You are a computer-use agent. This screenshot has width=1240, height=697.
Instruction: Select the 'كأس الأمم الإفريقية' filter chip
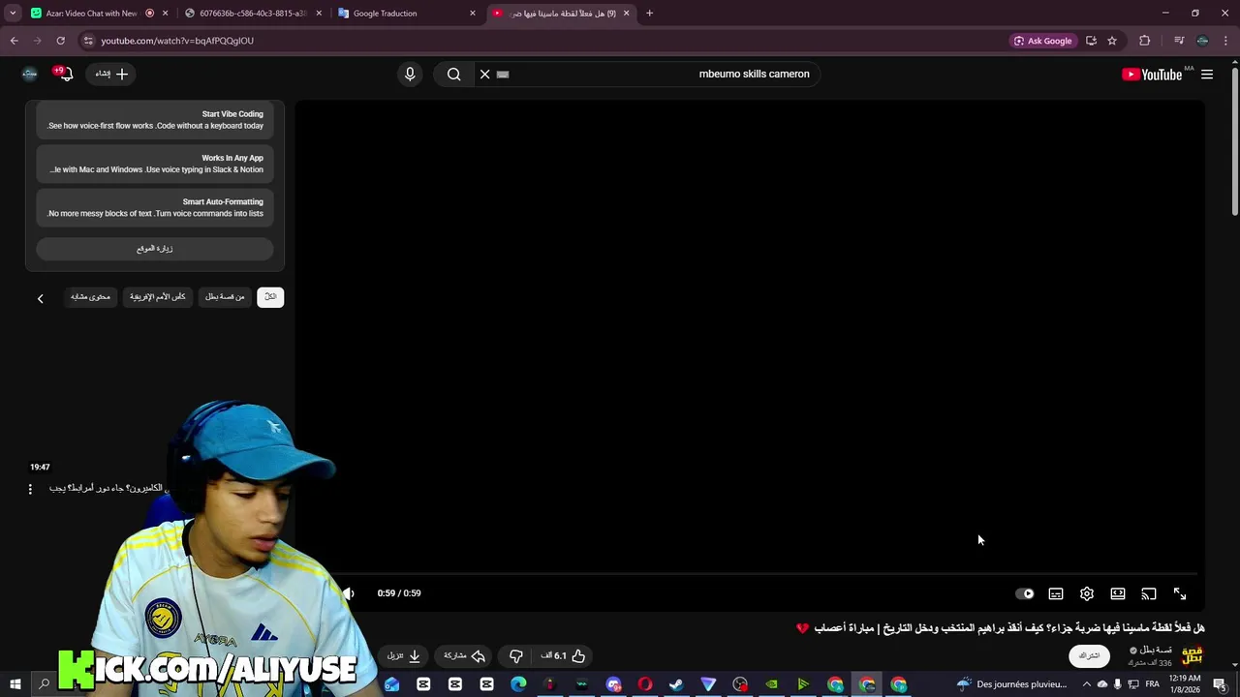(157, 296)
